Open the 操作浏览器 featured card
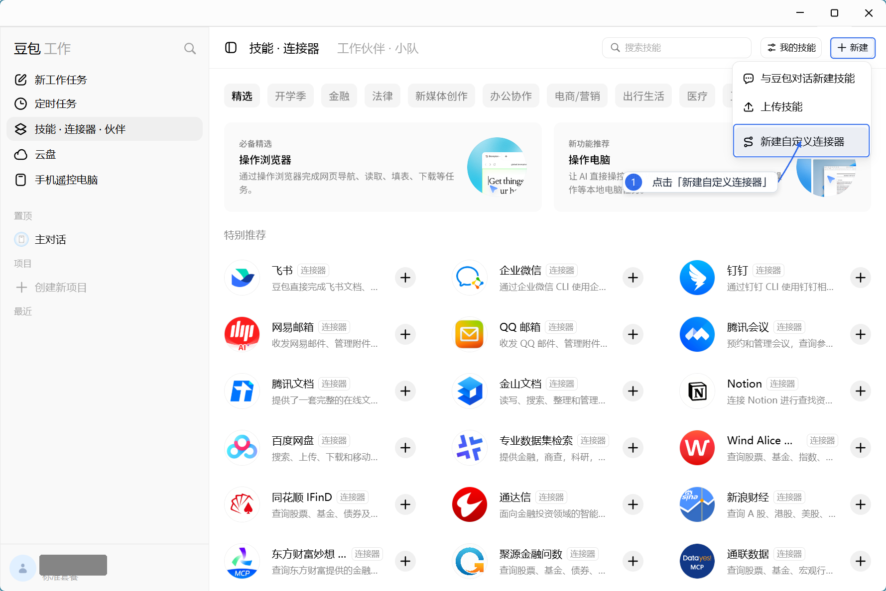 [382, 167]
